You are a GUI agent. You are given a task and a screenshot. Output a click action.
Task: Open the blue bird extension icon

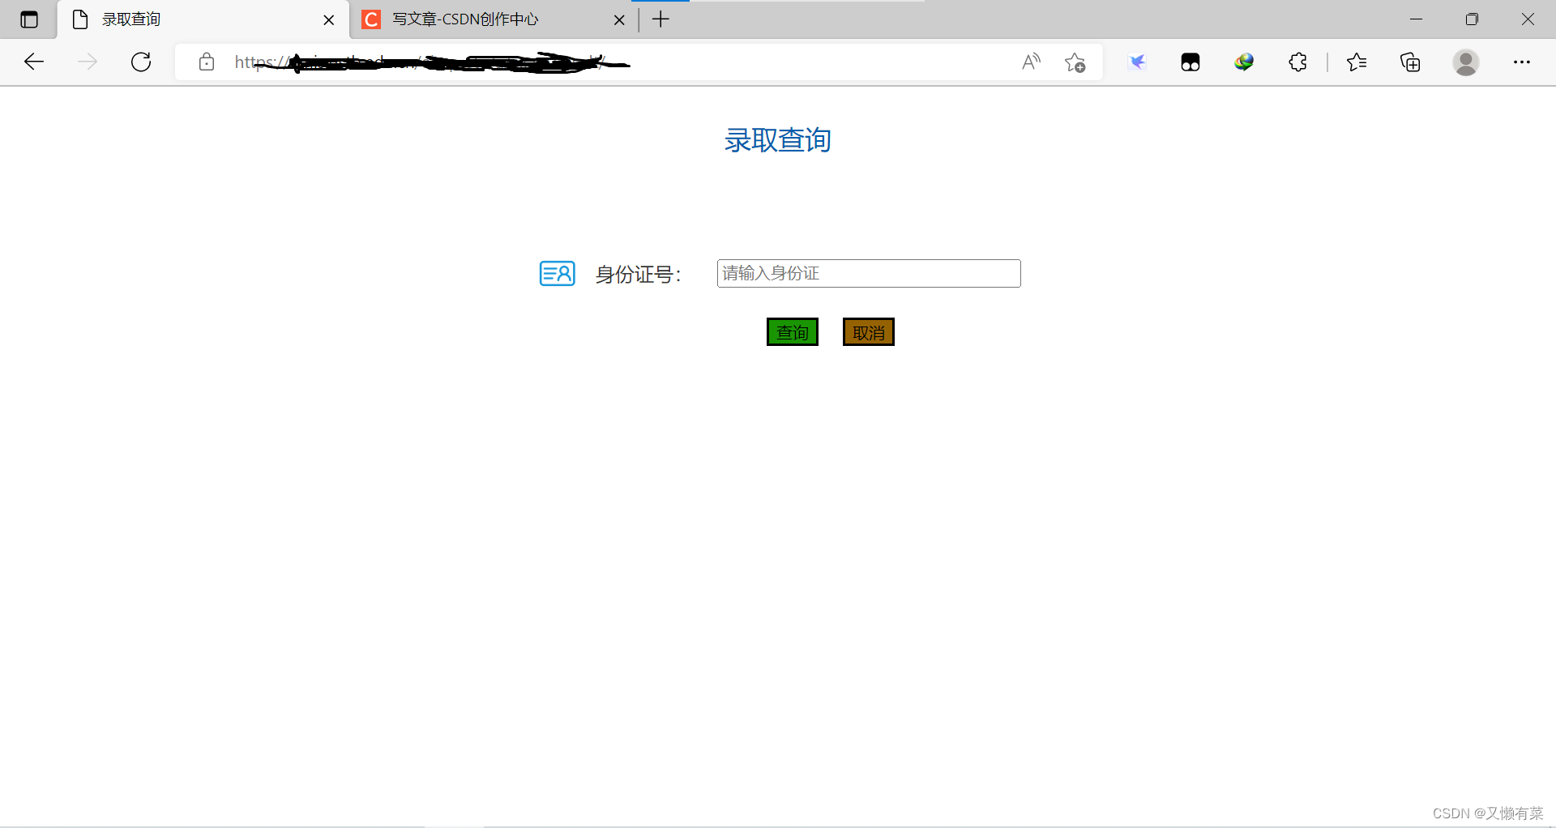point(1137,62)
